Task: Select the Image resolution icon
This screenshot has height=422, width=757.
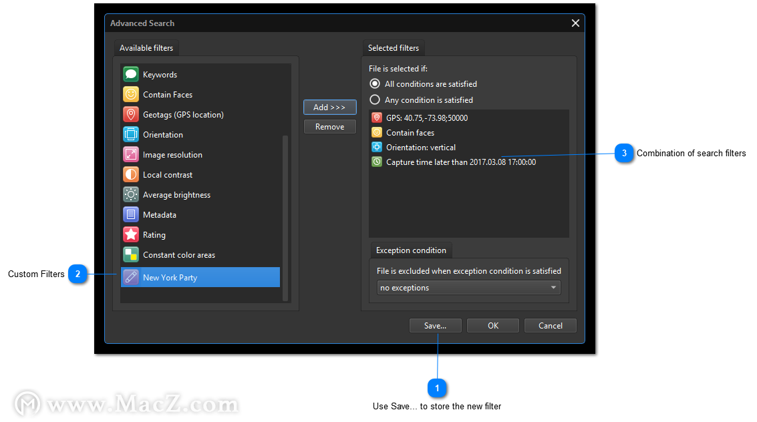Action: pyautogui.click(x=131, y=154)
